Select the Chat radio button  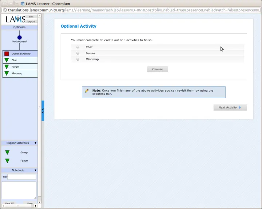point(78,47)
